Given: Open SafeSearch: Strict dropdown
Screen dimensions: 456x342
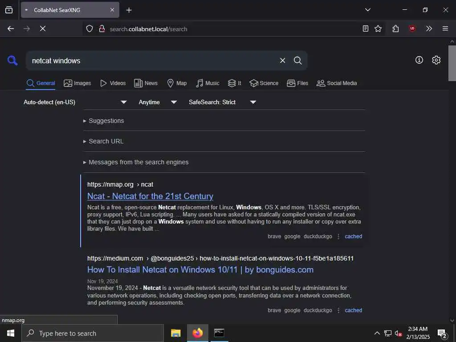Looking at the screenshot, I should [x=222, y=102].
